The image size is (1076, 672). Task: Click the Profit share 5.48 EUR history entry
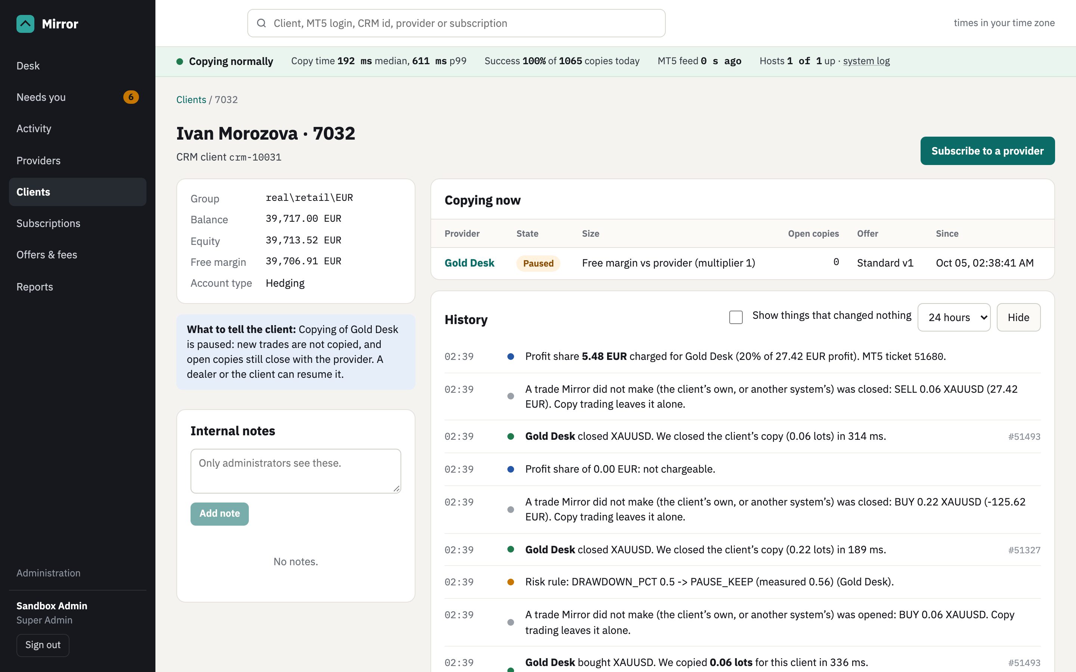point(742,357)
